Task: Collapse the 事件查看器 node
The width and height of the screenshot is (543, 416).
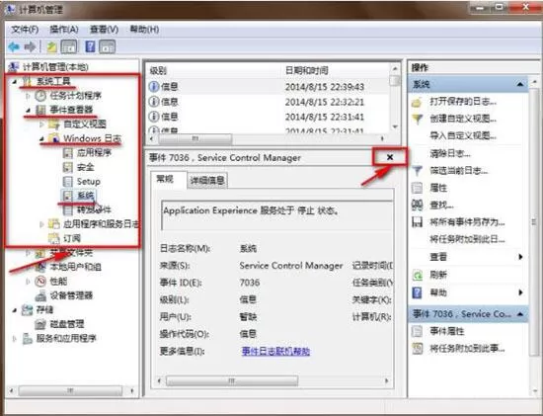Action: tap(28, 111)
